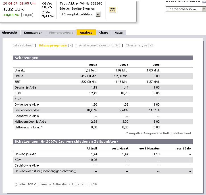Click the [K] marker after Analysten-Bewertung

[117, 45]
